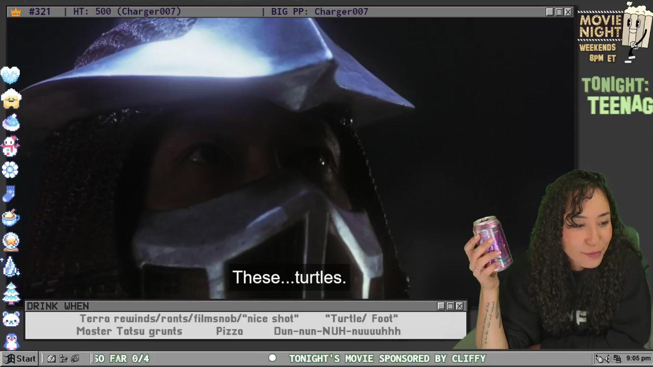Click the white flower snowflake icon
The image size is (653, 367).
coord(10,170)
